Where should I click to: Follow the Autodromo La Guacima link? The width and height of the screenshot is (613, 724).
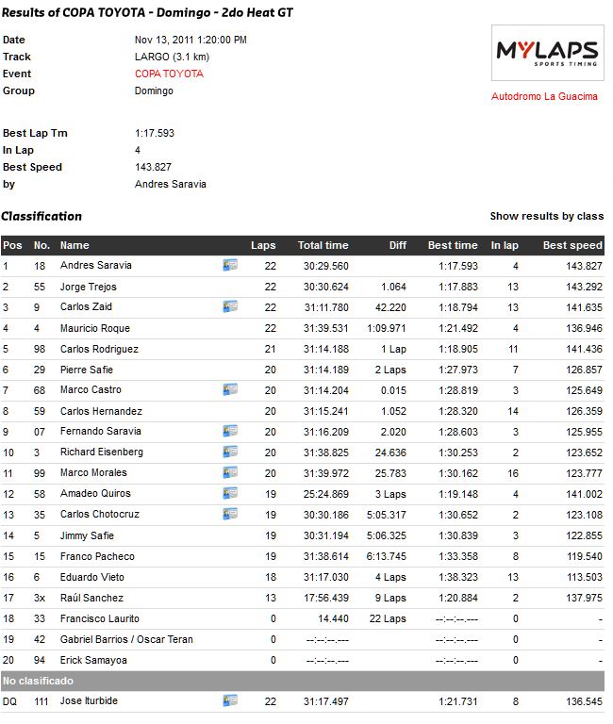(x=544, y=96)
